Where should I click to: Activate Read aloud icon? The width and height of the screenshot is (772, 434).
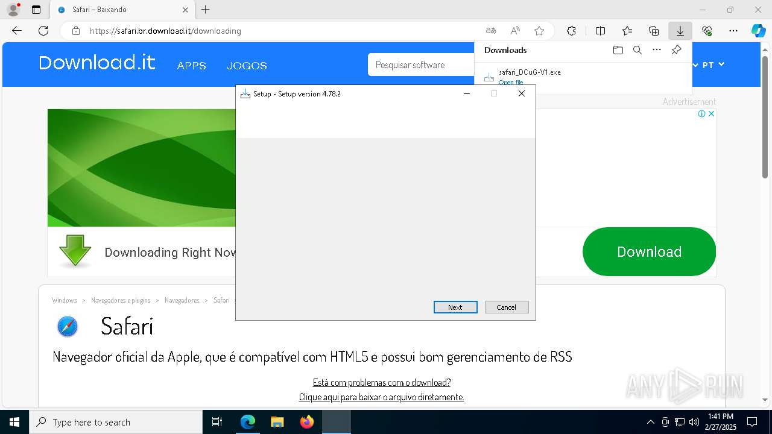tap(515, 31)
